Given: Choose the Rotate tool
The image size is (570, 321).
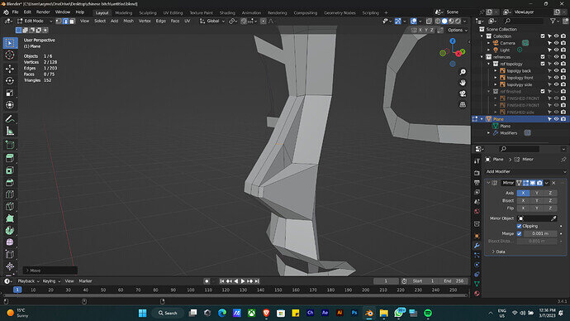Looking at the screenshot, I should pos(10,81).
